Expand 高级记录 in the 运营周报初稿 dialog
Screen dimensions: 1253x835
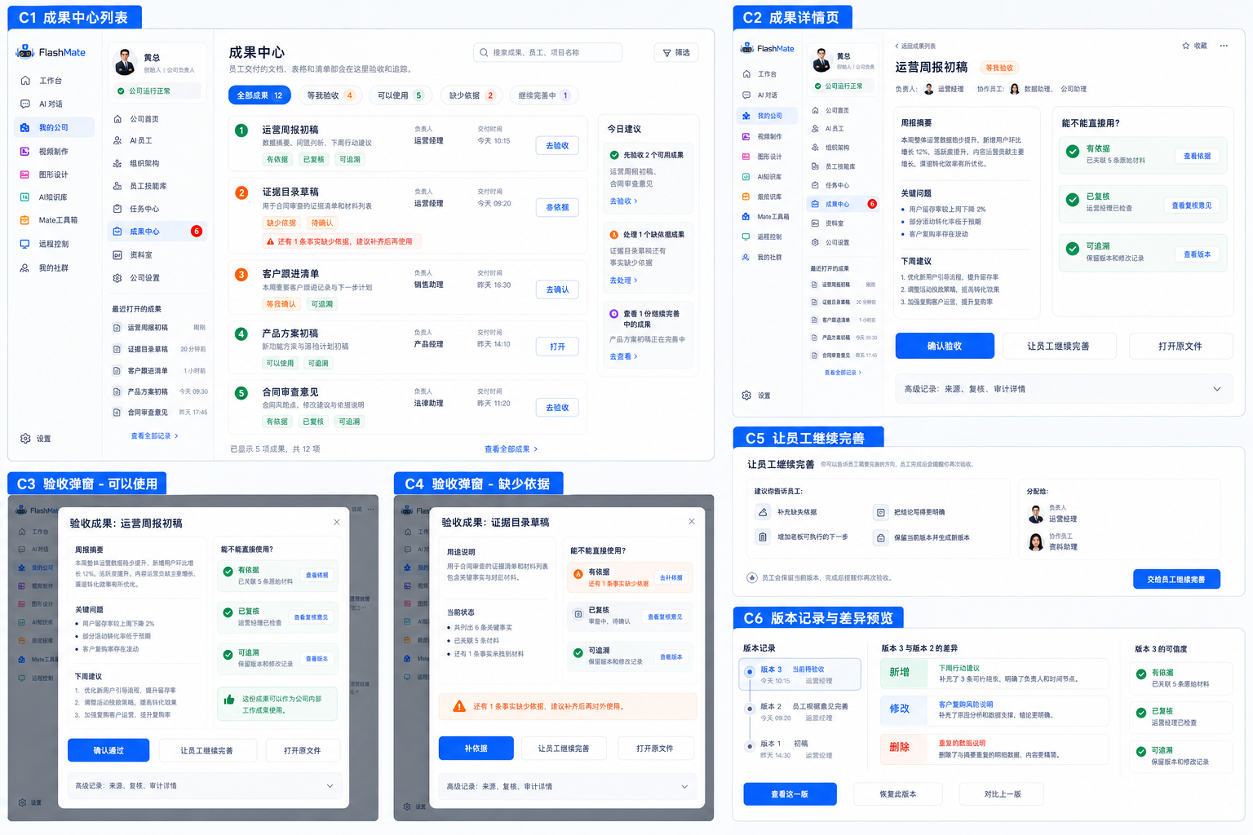[204, 786]
